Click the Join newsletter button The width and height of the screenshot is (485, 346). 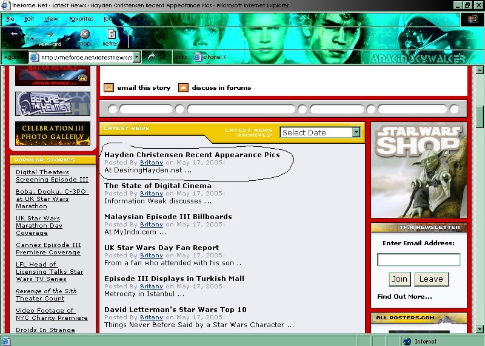tap(400, 279)
